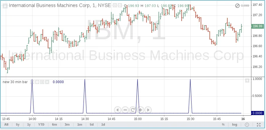Remove the new 30 min bar indicator
Viewport: 266px width, 130px height.
[47, 82]
